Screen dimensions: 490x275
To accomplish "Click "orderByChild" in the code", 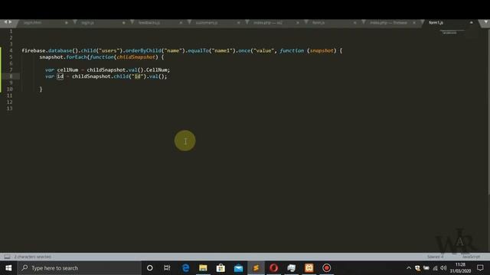I will 143,50.
